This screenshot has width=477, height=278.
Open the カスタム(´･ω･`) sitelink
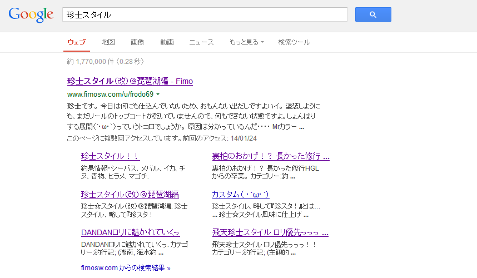(x=240, y=195)
